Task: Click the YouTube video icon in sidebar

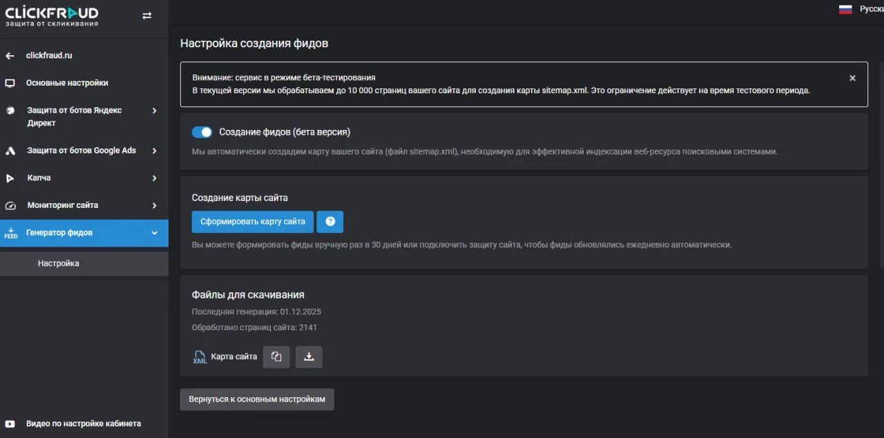Action: tap(10, 423)
